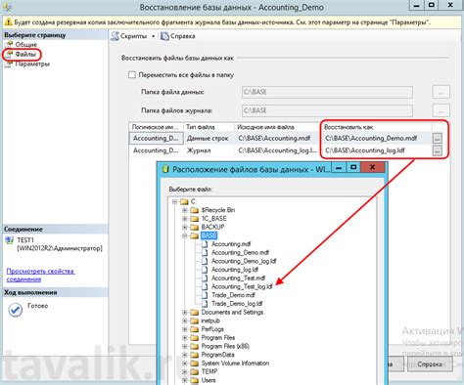Select the 1C_BASE folder

pos(213,219)
